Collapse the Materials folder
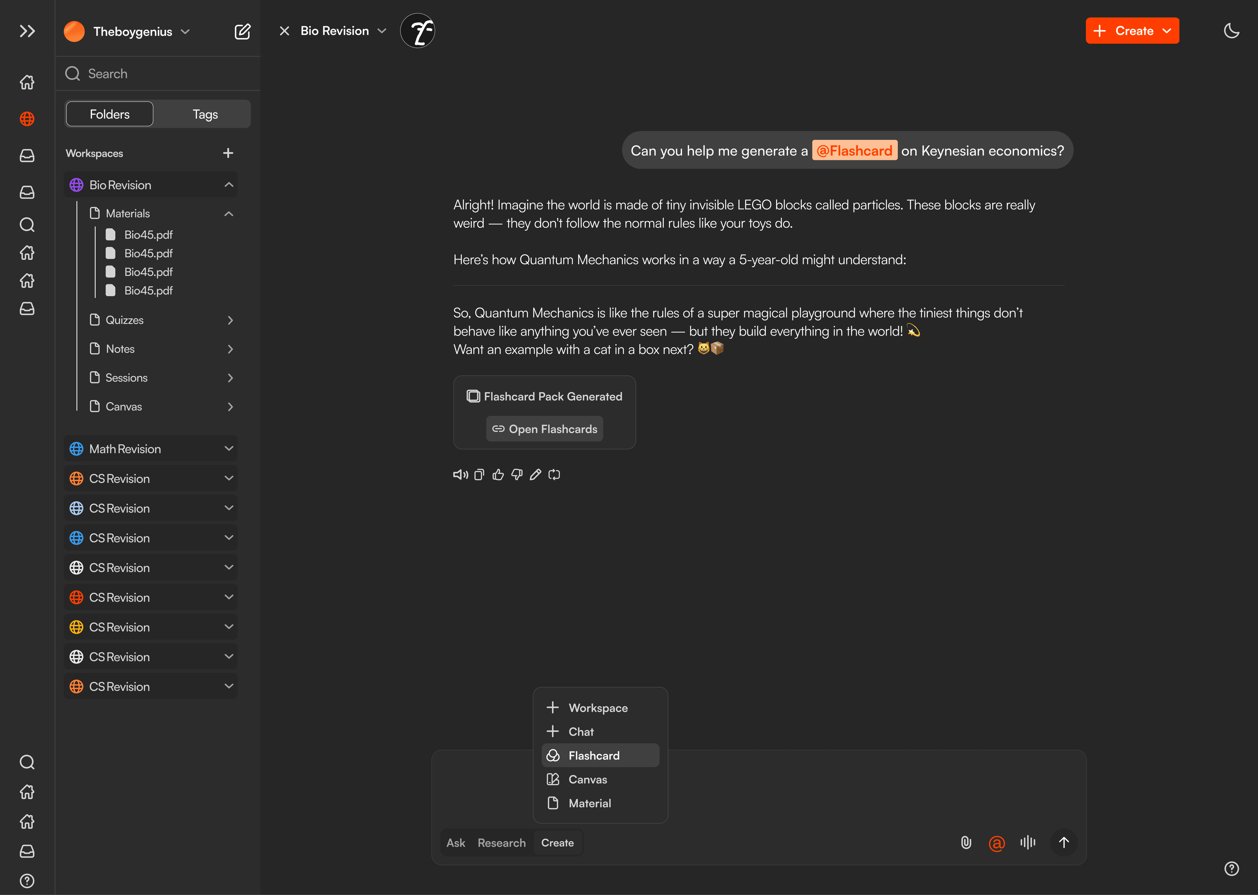Viewport: 1258px width, 895px height. (229, 213)
